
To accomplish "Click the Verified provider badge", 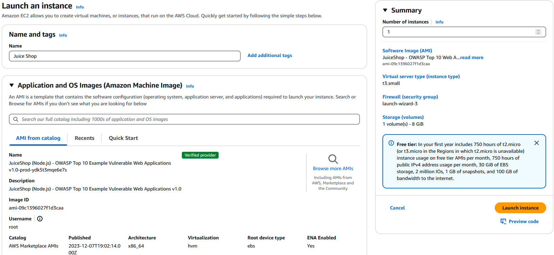I will click(200, 155).
